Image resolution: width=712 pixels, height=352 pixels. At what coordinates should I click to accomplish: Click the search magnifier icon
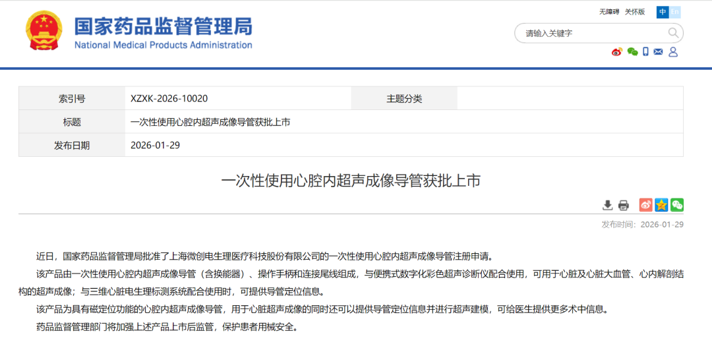[673, 33]
